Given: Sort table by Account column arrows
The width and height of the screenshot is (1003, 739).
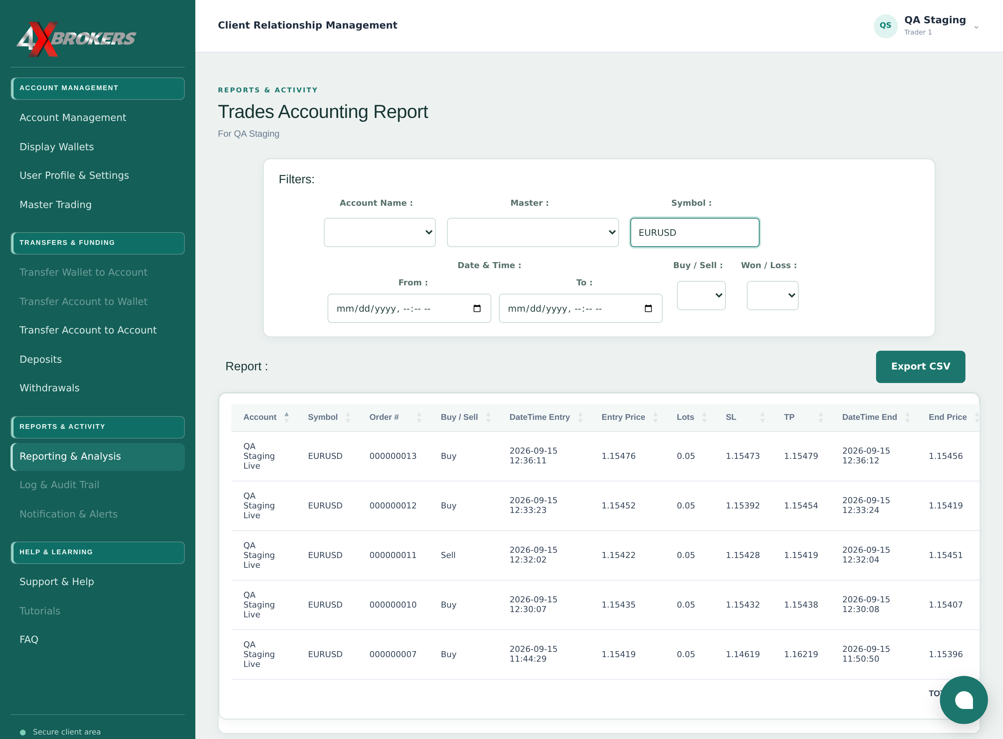Looking at the screenshot, I should (287, 417).
